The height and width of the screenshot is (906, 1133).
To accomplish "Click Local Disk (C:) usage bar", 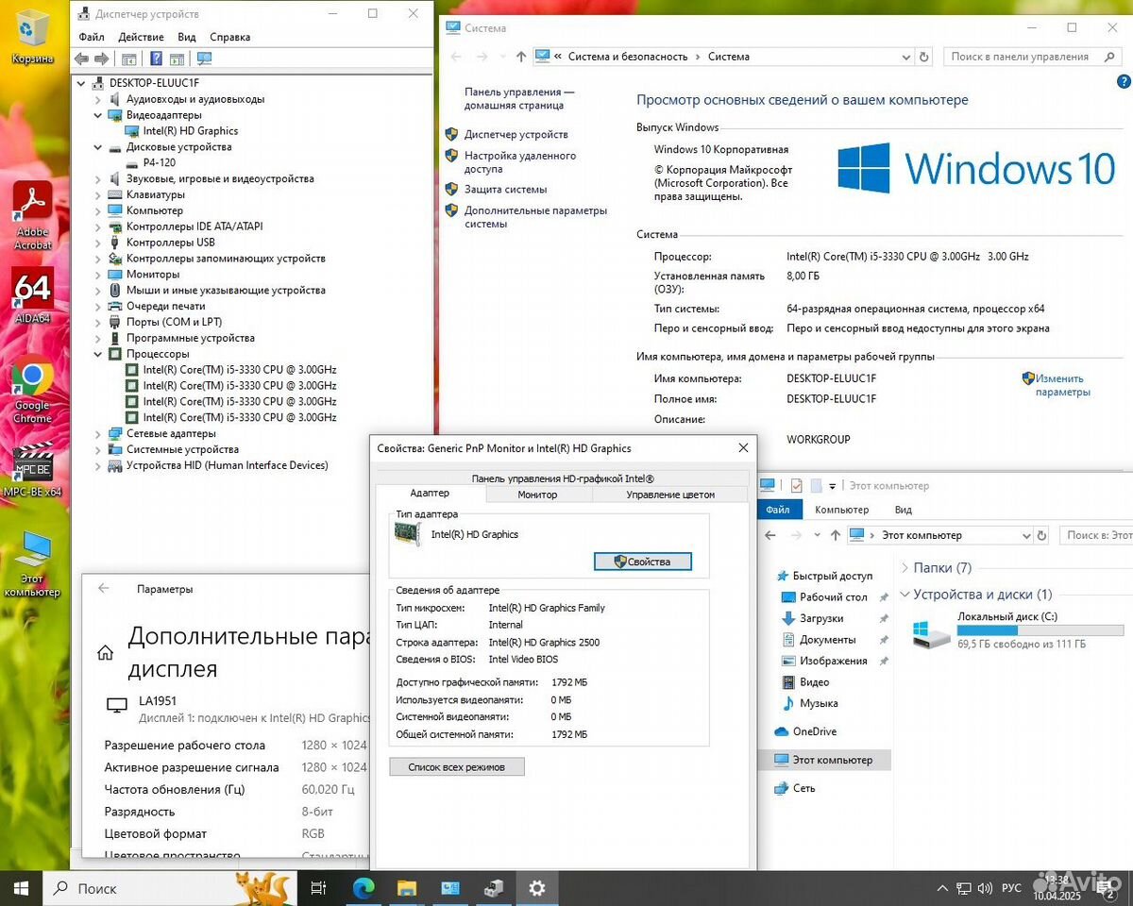I will (x=1040, y=630).
